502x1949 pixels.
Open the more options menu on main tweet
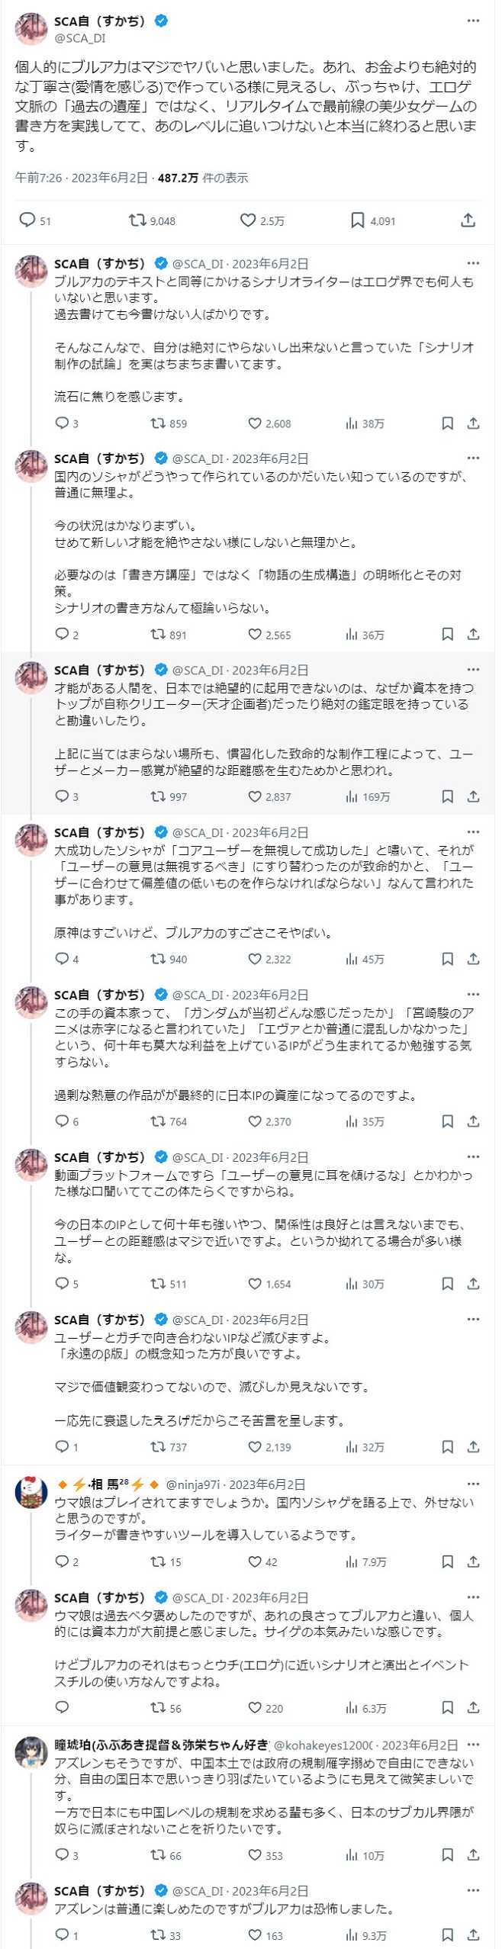(473, 21)
